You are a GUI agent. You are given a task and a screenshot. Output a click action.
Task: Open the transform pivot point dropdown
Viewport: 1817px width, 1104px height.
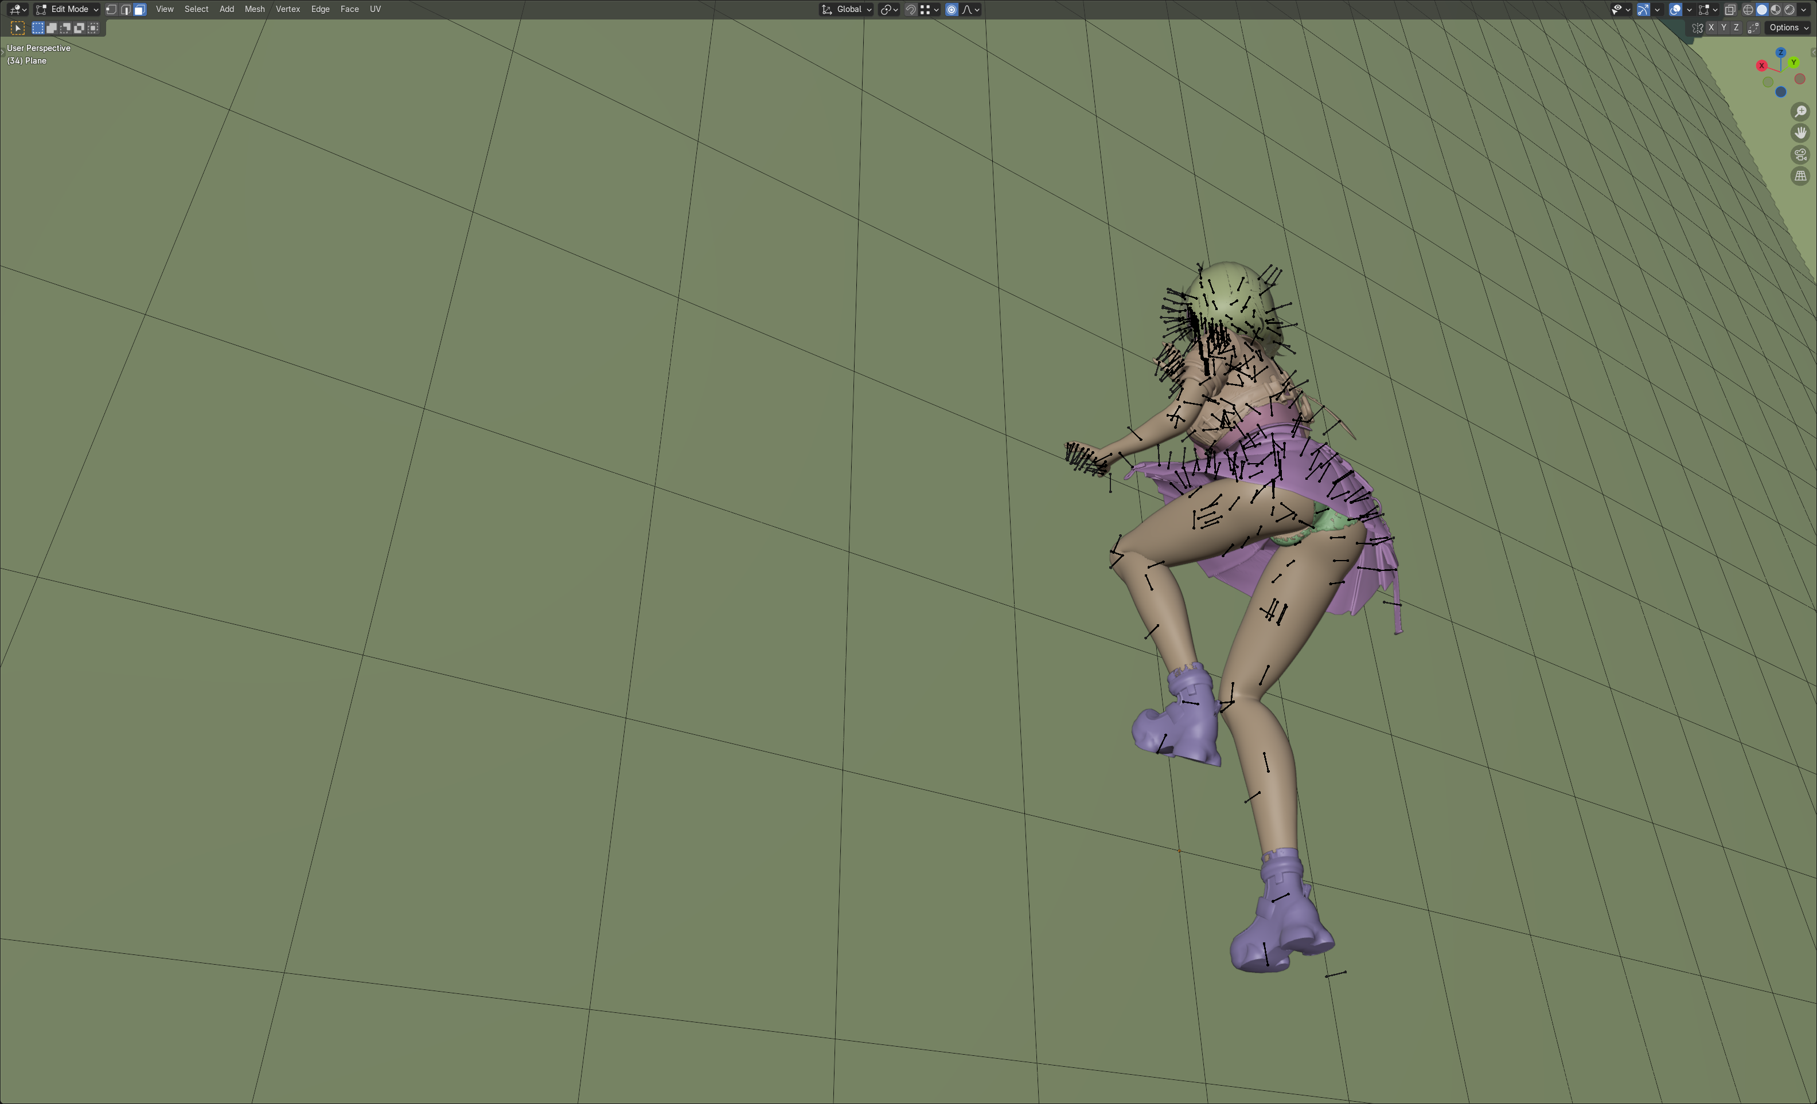click(888, 10)
